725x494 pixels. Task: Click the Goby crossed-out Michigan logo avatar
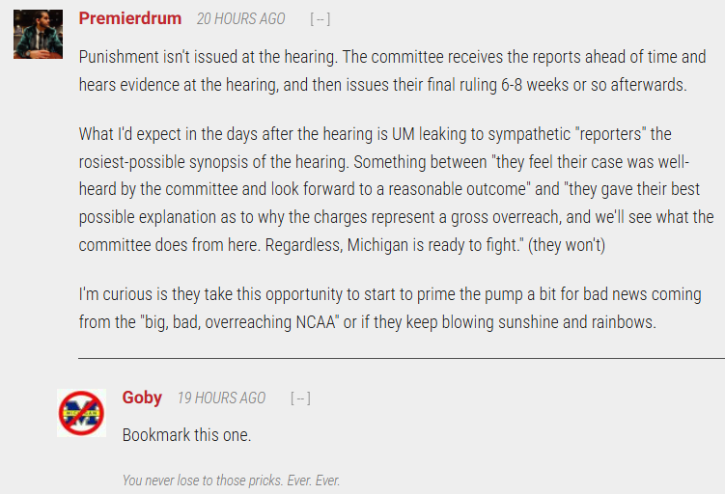click(x=81, y=413)
